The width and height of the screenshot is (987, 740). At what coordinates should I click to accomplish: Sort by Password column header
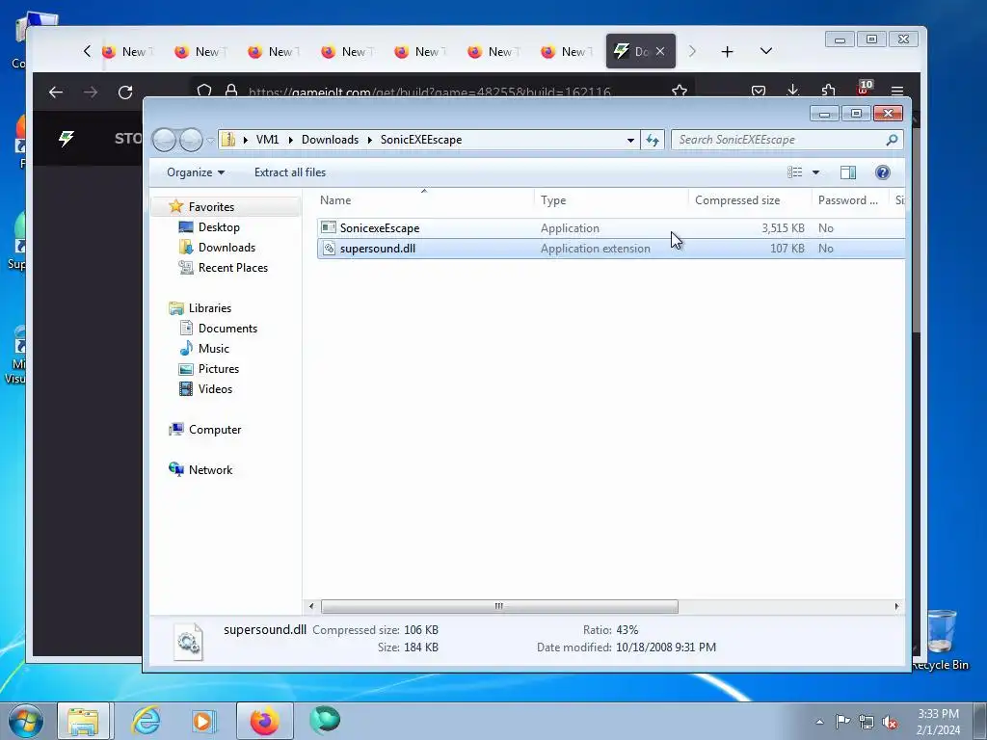(848, 200)
